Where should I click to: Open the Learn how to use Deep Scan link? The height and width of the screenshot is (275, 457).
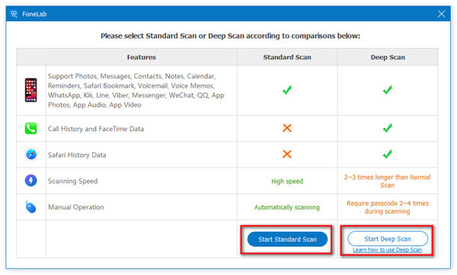(x=388, y=250)
